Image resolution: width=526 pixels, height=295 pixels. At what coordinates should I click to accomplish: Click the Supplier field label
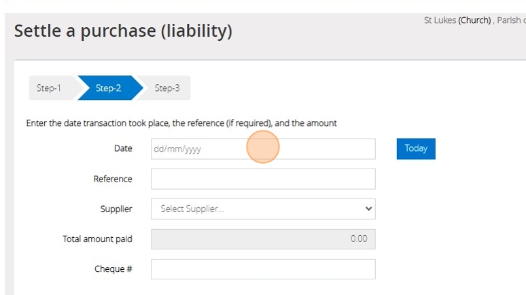[x=116, y=209]
